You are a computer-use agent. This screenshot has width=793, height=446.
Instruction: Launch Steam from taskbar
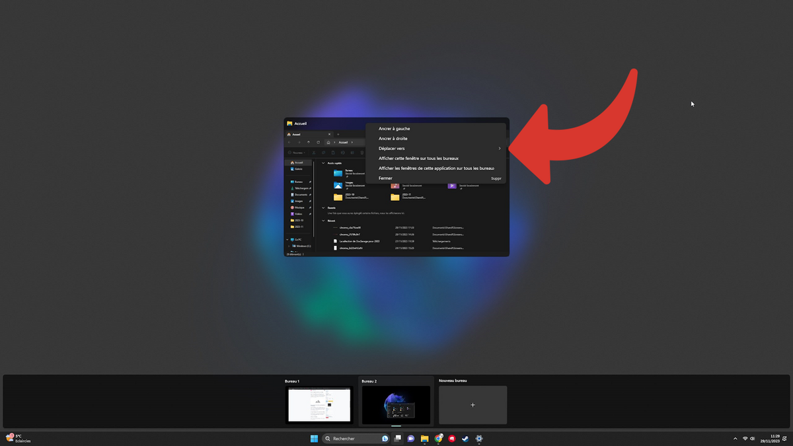[465, 439]
